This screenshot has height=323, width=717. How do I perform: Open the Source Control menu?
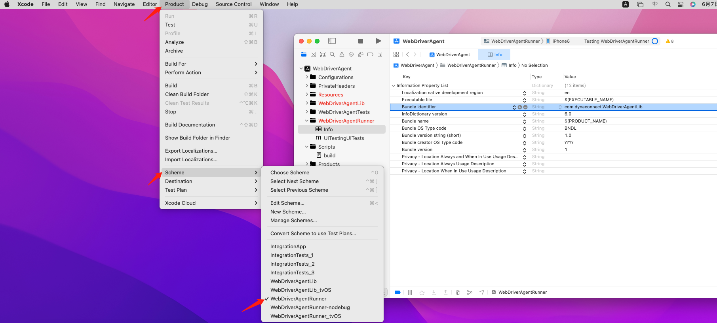234,4
